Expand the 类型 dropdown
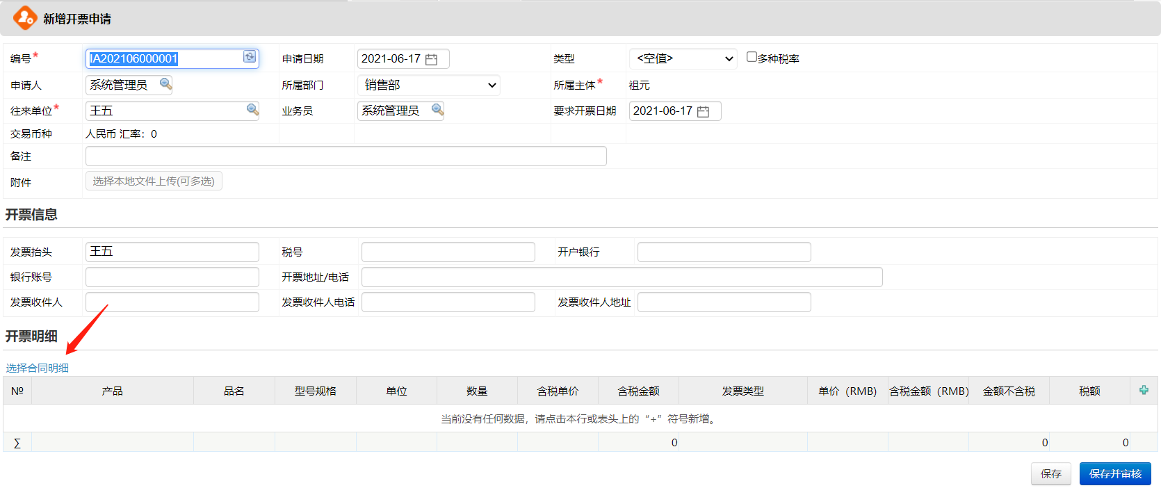 [x=683, y=59]
